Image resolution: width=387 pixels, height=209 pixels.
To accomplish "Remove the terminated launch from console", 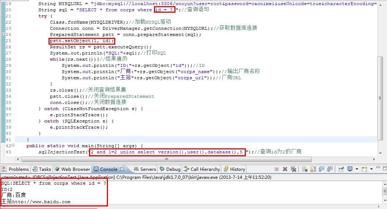I will pos(285,169).
